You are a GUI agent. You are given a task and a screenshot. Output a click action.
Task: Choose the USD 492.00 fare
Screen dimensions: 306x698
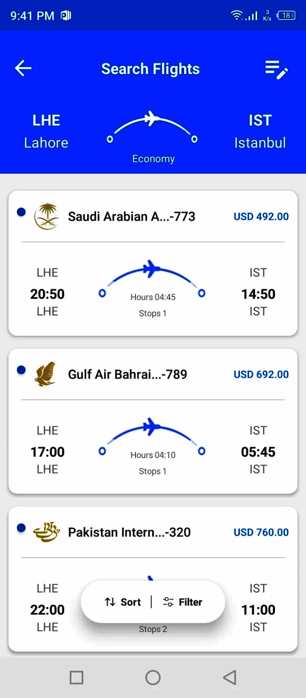[261, 217]
